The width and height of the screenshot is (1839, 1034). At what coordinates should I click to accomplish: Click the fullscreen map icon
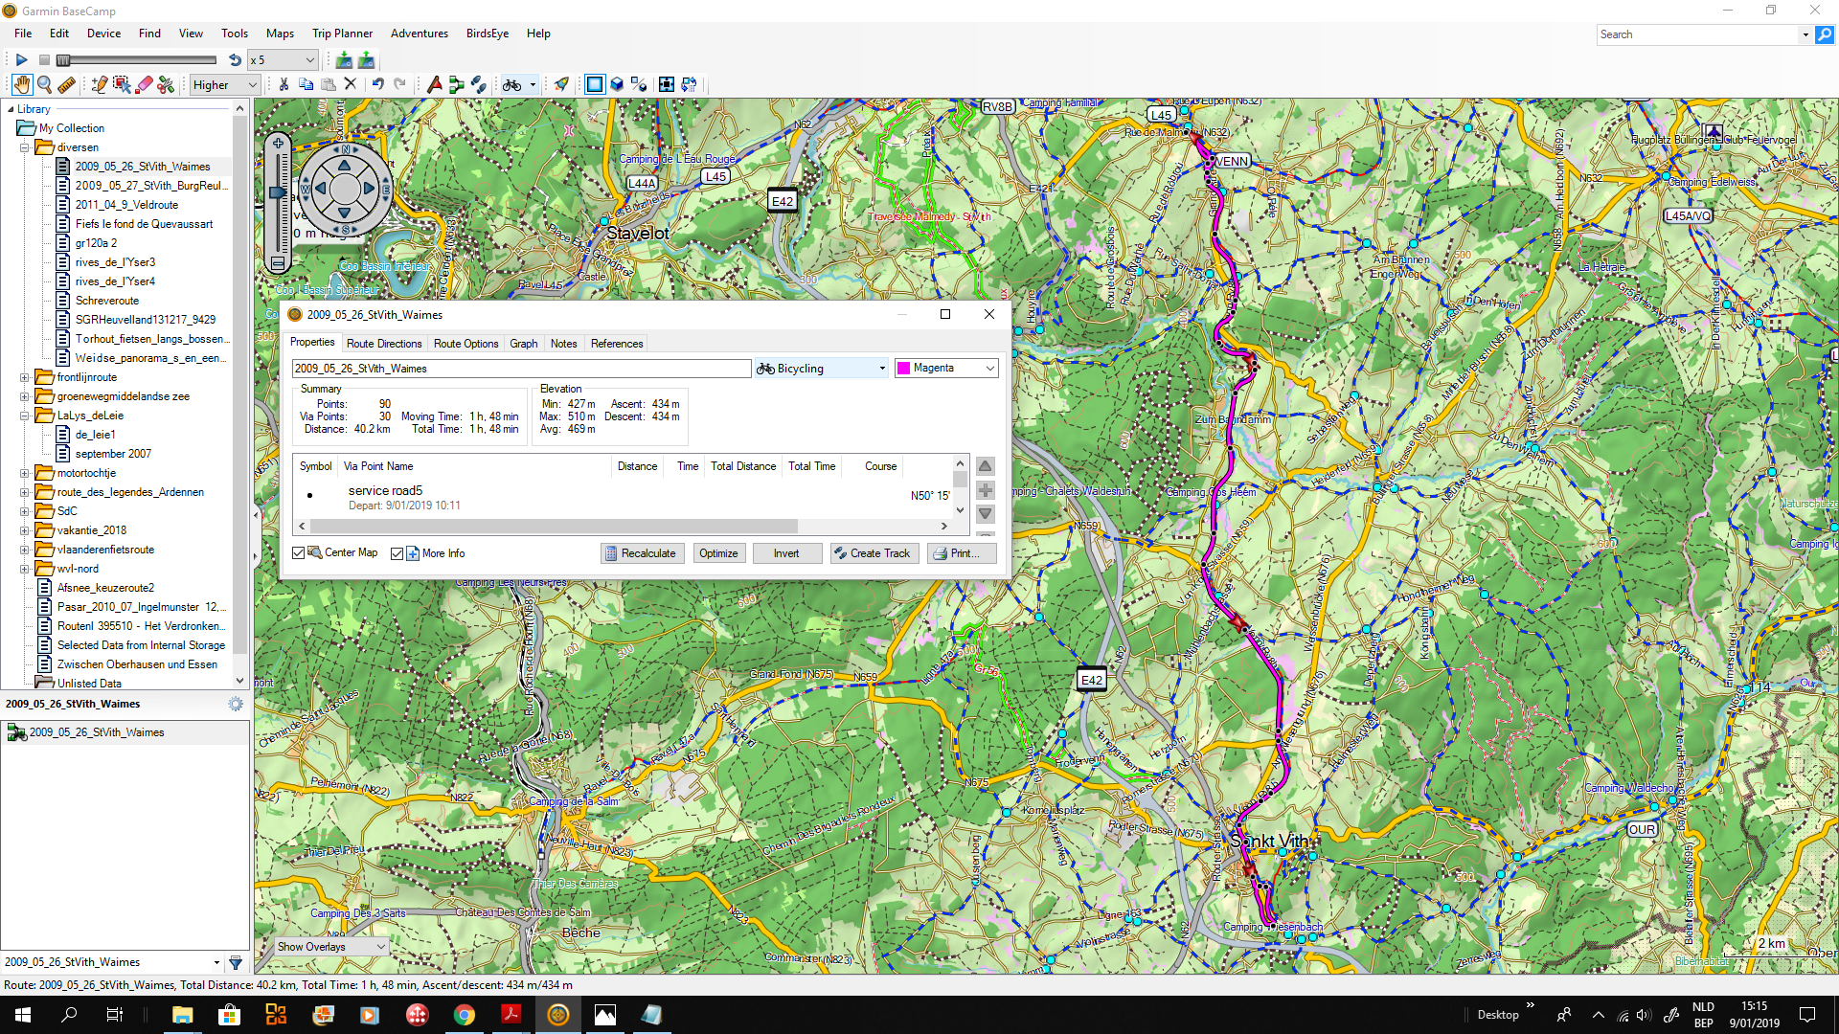click(x=666, y=84)
